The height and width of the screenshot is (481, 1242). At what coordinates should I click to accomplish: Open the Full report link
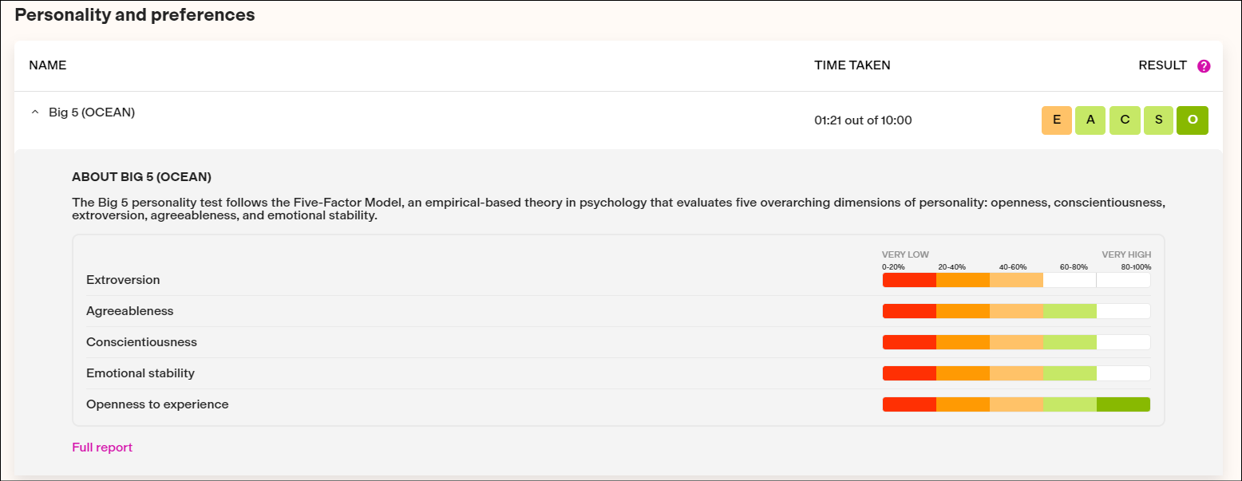(x=102, y=447)
